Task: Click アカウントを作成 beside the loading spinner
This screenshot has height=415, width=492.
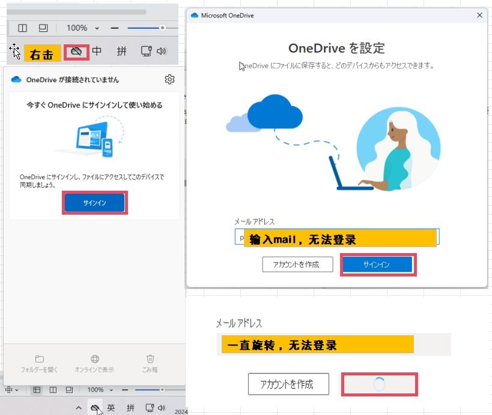Action: 288,384
